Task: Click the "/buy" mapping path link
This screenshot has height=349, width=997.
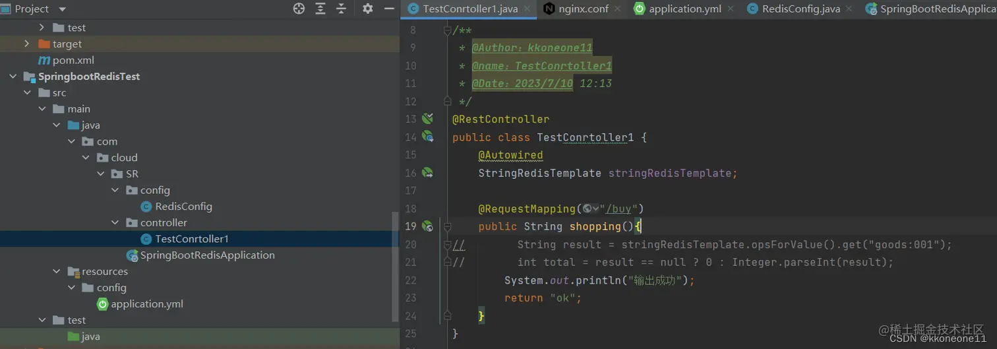Action: tap(619, 208)
